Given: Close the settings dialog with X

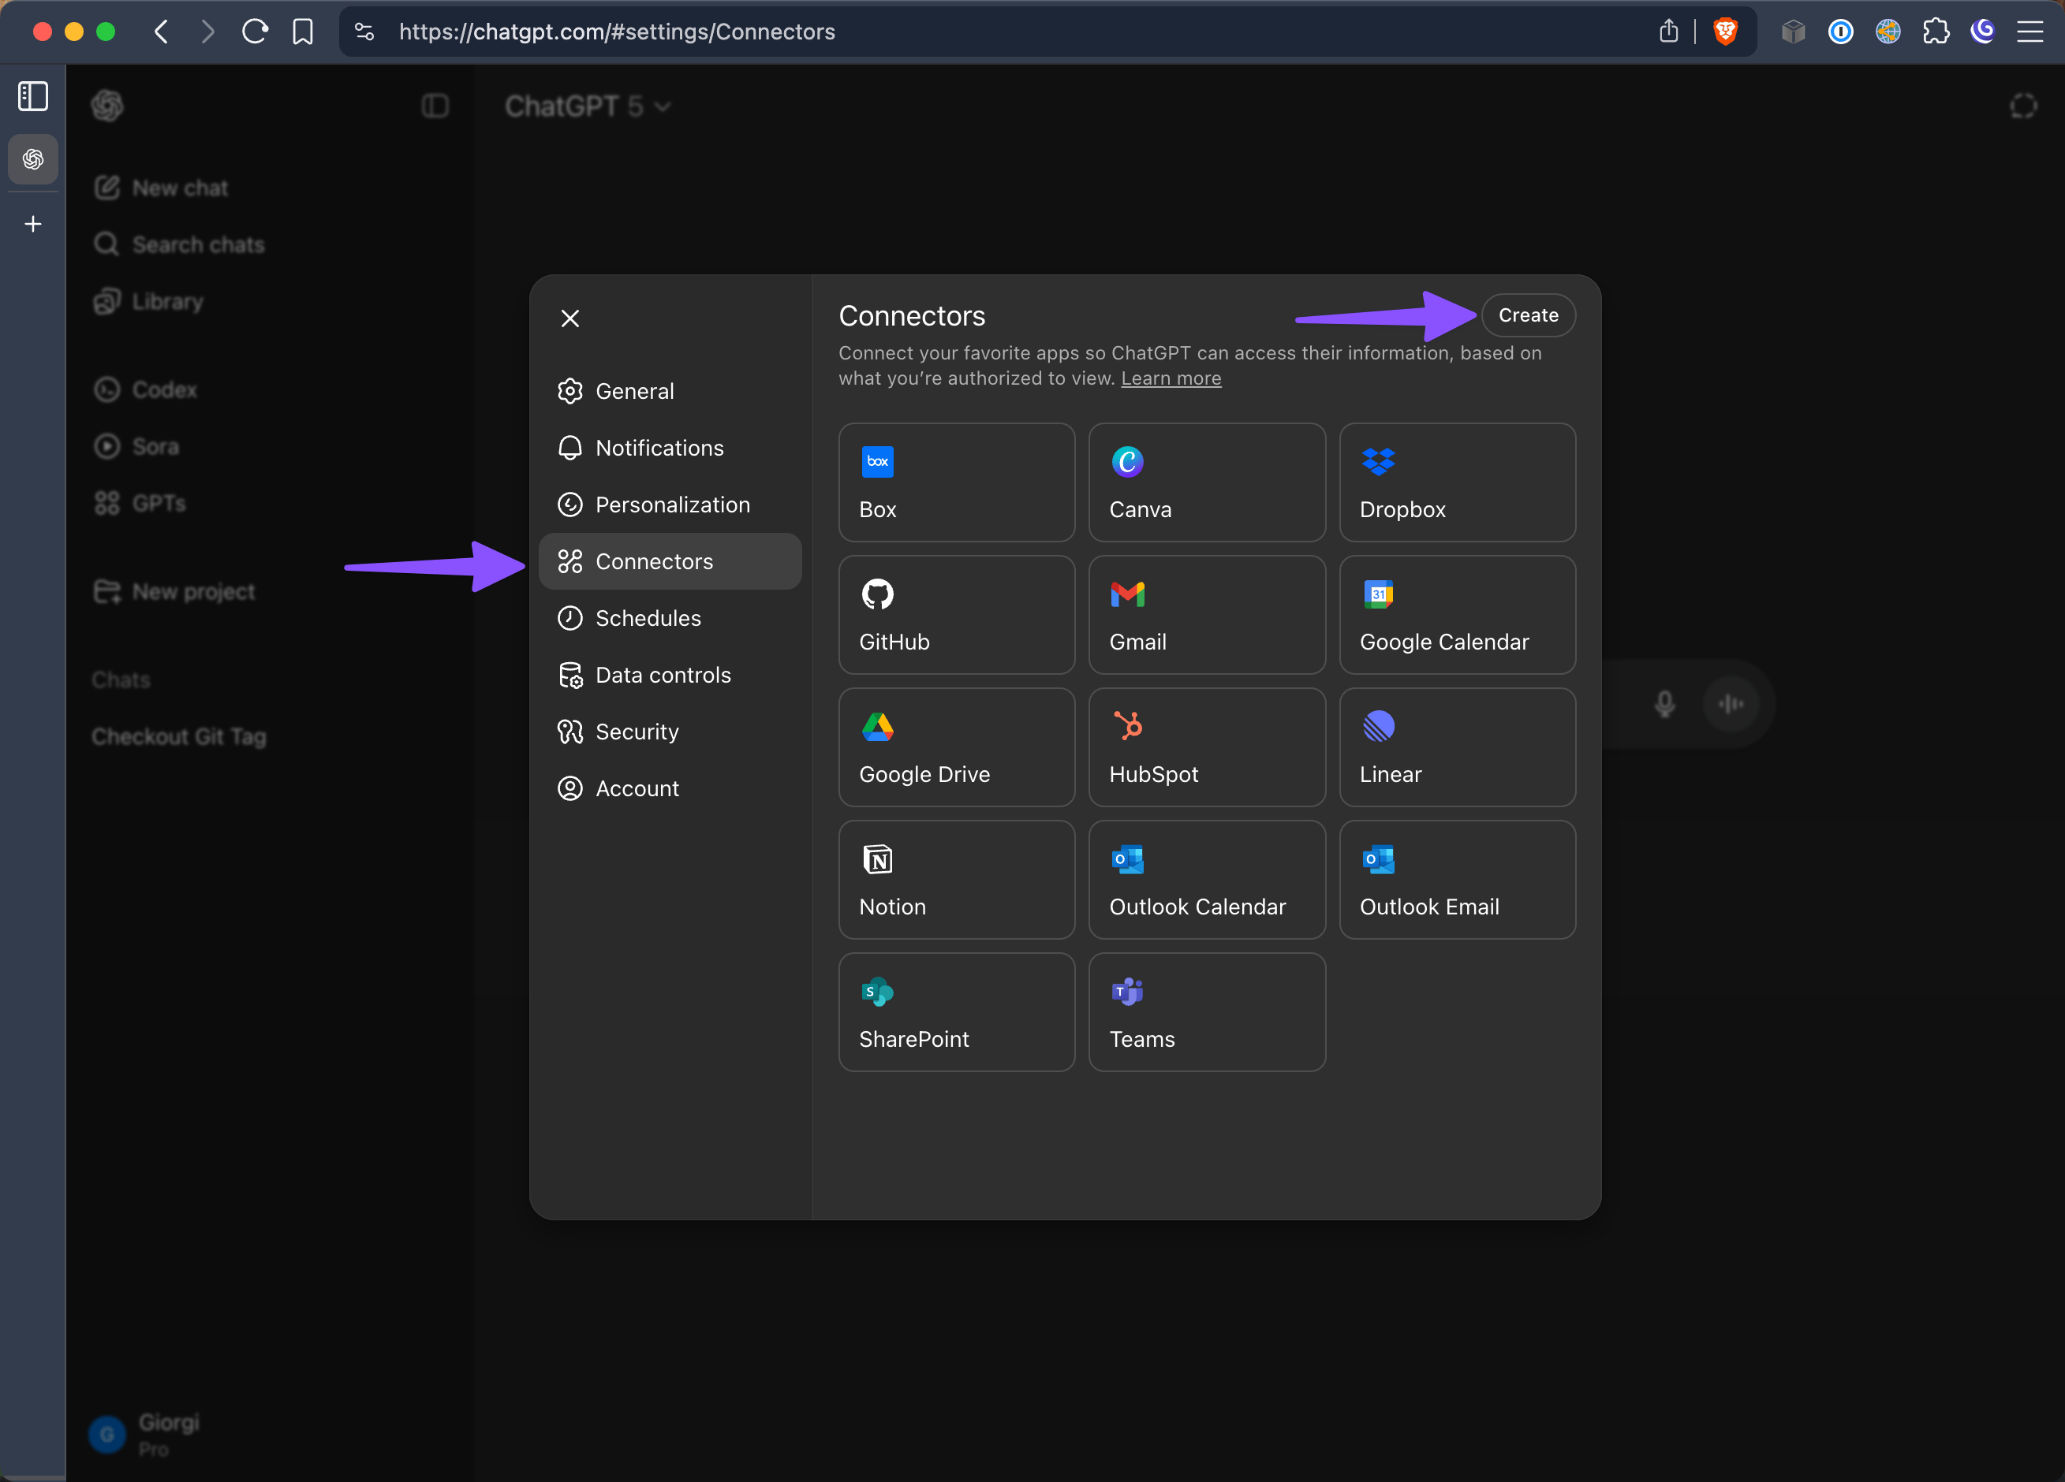Looking at the screenshot, I should click(570, 318).
